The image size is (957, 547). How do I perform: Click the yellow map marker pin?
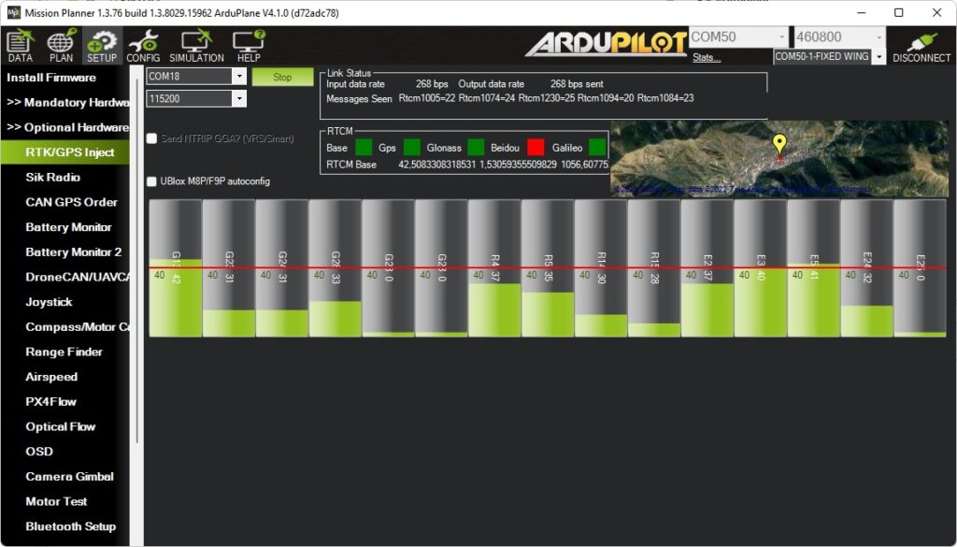779,145
